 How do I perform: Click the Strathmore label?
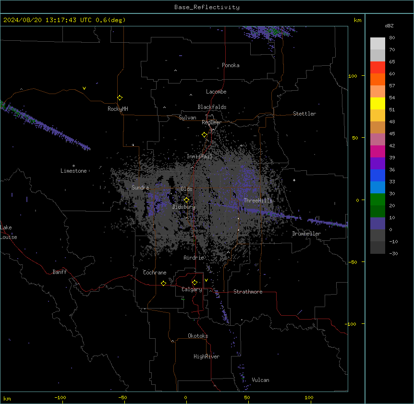[x=248, y=292]
